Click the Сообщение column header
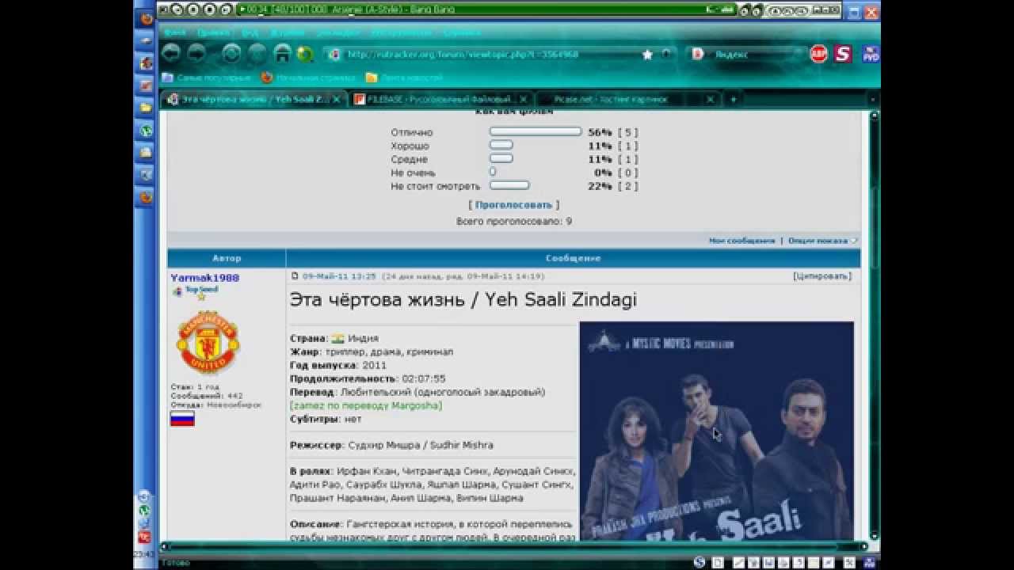The image size is (1014, 570). point(573,258)
